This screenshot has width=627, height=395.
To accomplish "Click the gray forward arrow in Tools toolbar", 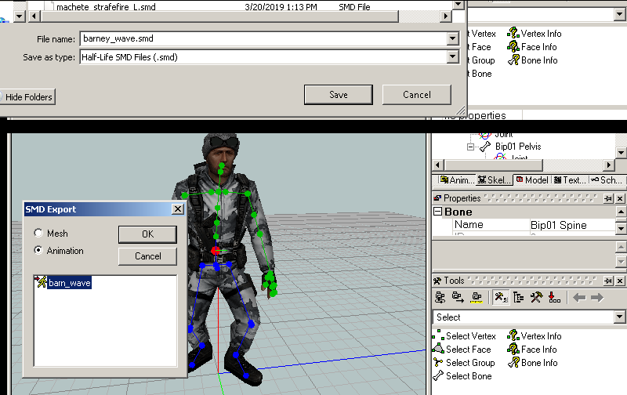I will click(596, 298).
